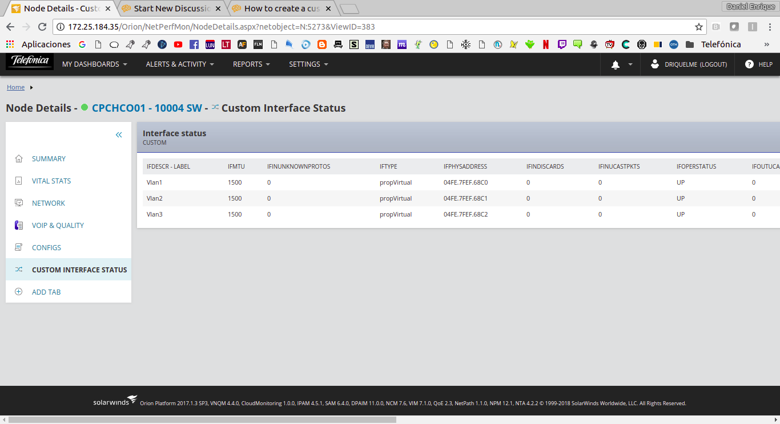Viewport: 780px width, 424px height.
Task: Open the YouTube bookmark
Action: (x=178, y=44)
